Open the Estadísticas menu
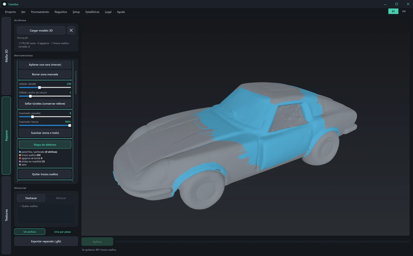Image resolution: width=413 pixels, height=256 pixels. [x=92, y=12]
